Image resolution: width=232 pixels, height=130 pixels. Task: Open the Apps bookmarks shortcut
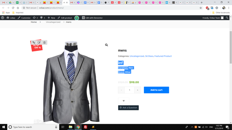pos(6,13)
